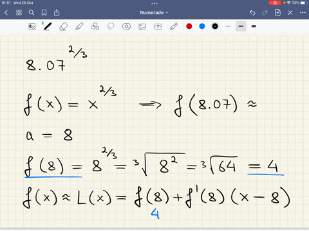Choose the red pen color

(x=189, y=26)
